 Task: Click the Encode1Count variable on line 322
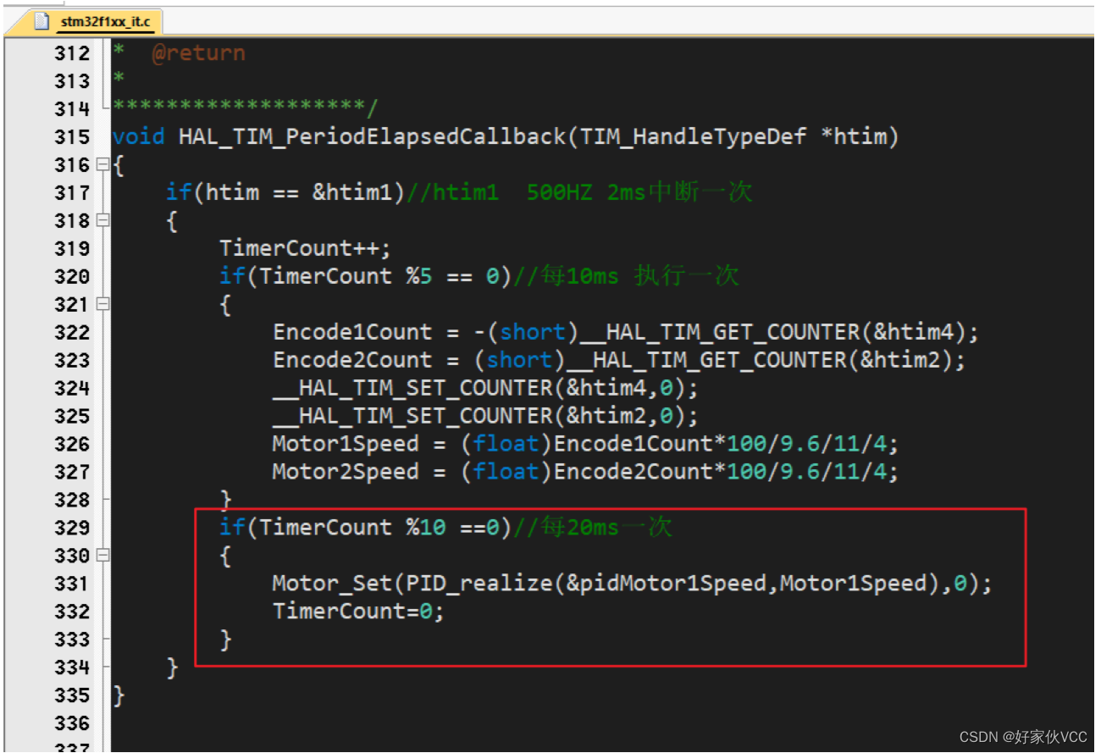click(x=352, y=332)
